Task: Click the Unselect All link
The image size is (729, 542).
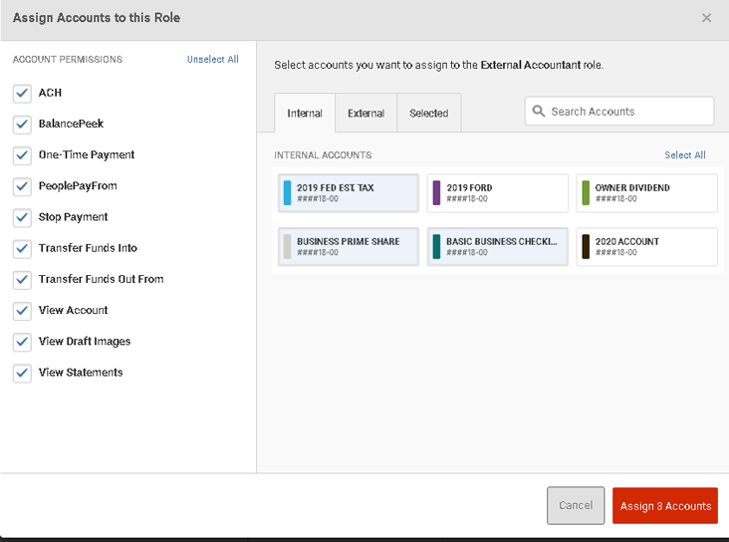Action: pyautogui.click(x=212, y=59)
